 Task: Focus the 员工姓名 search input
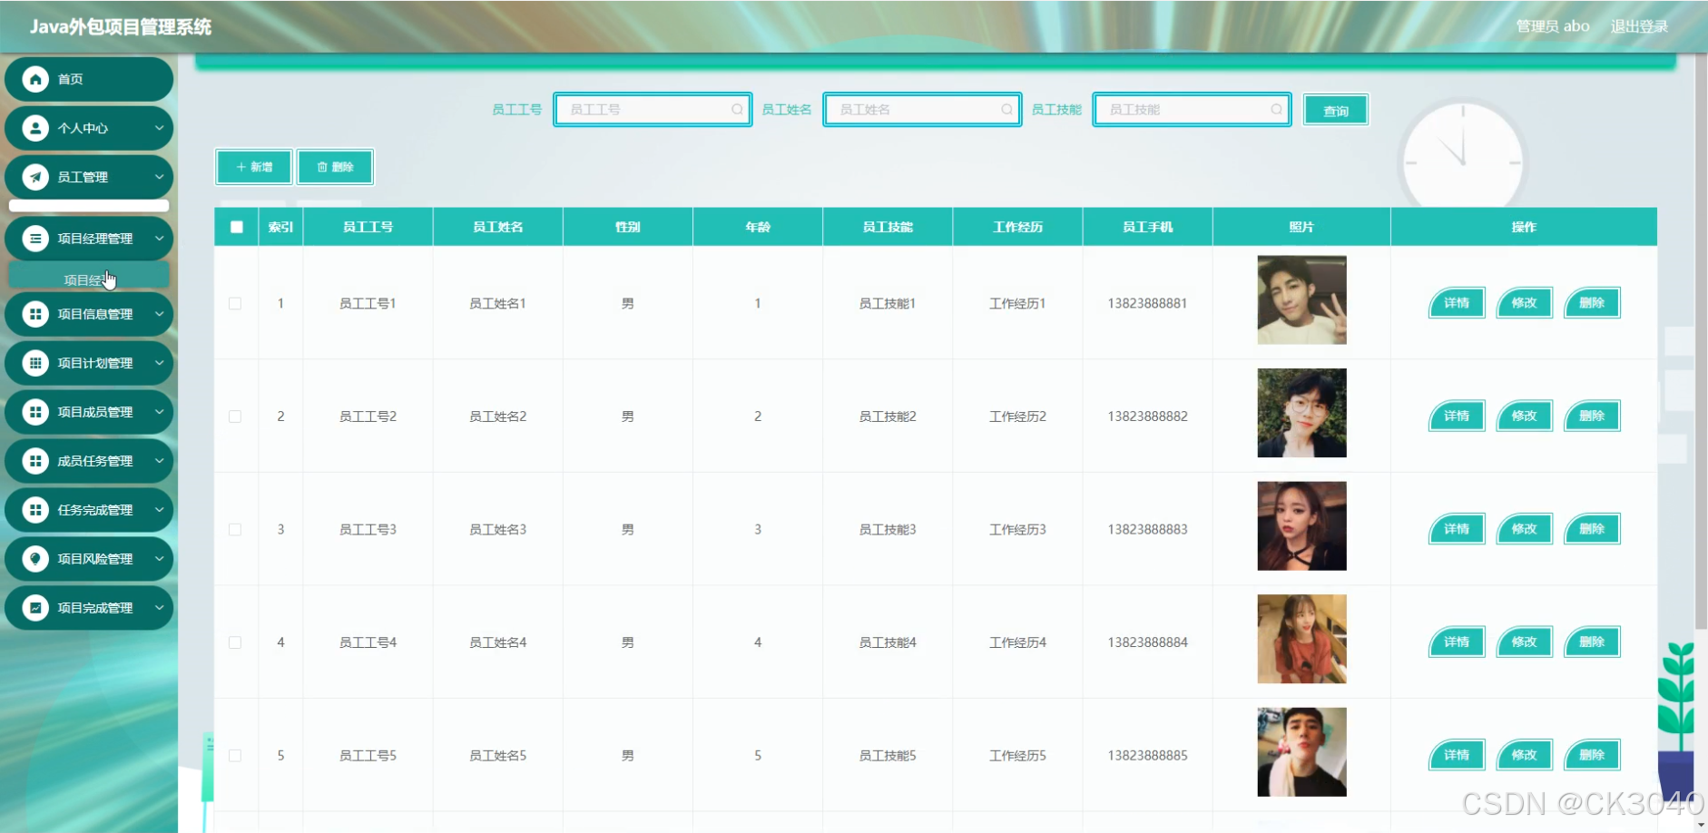pos(922,110)
